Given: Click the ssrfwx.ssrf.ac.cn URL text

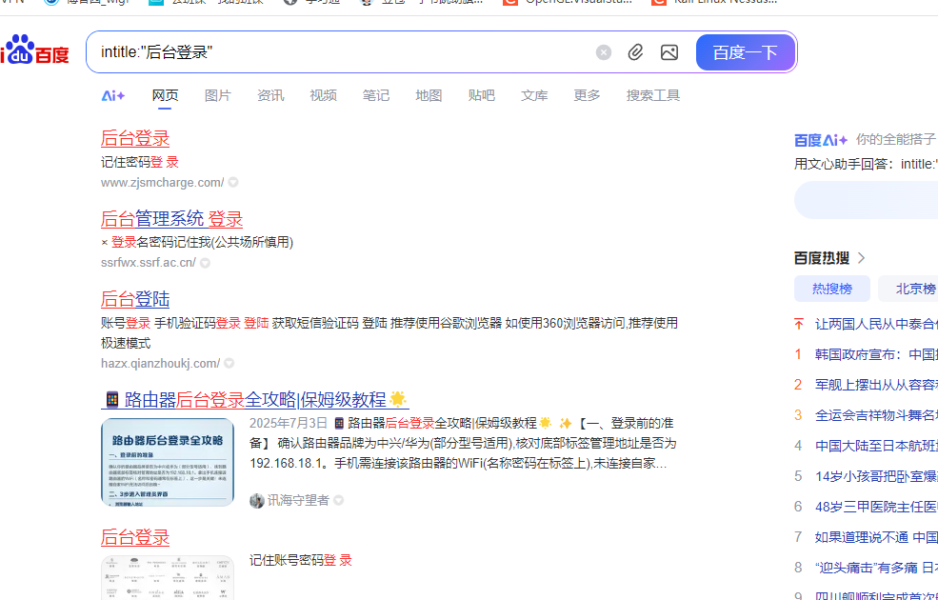Looking at the screenshot, I should [149, 263].
